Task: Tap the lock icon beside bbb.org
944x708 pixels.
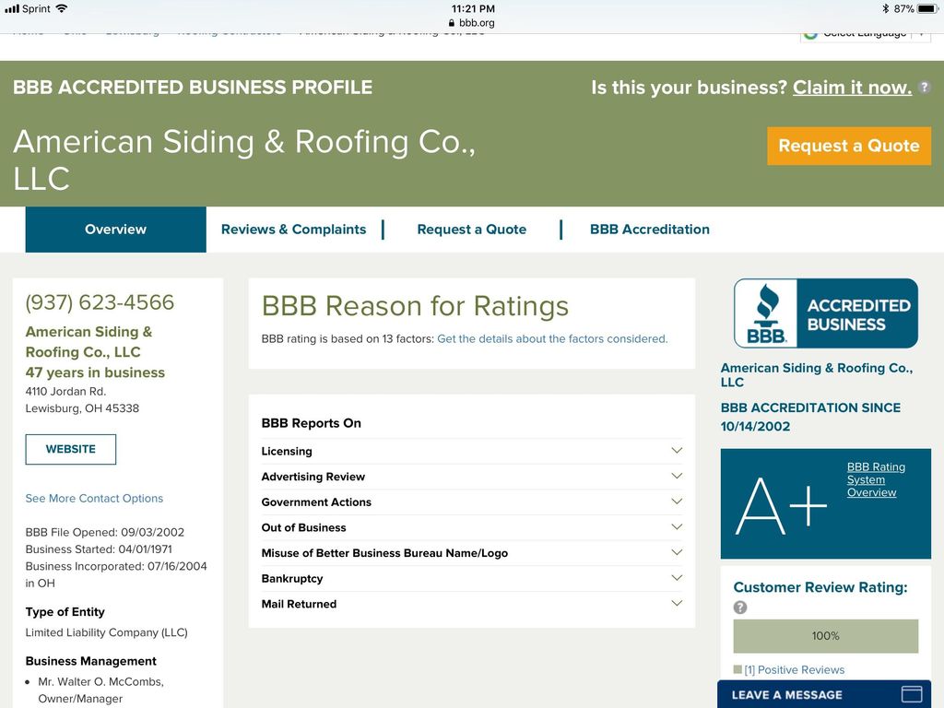Action: click(452, 23)
